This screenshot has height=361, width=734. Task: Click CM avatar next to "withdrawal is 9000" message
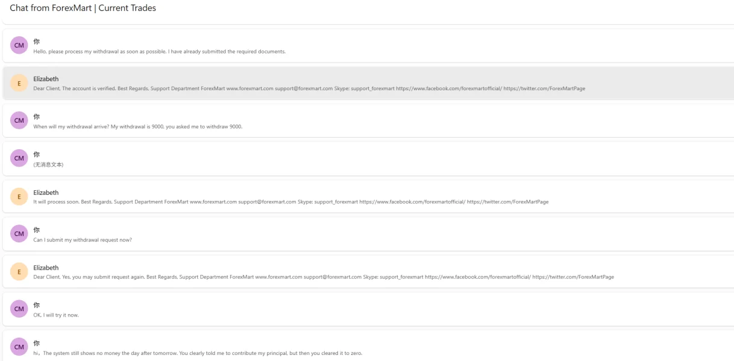click(x=19, y=120)
